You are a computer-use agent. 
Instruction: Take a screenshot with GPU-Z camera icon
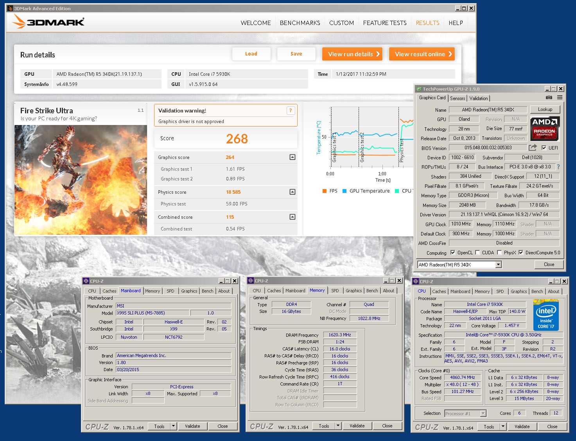coord(549,98)
